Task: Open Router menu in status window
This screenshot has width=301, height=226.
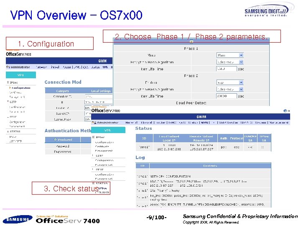Action: tap(161, 122)
